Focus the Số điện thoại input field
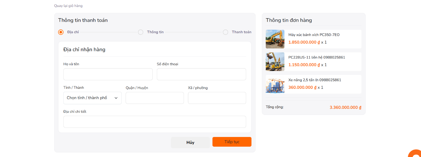This screenshot has width=421, height=157. tap(201, 74)
